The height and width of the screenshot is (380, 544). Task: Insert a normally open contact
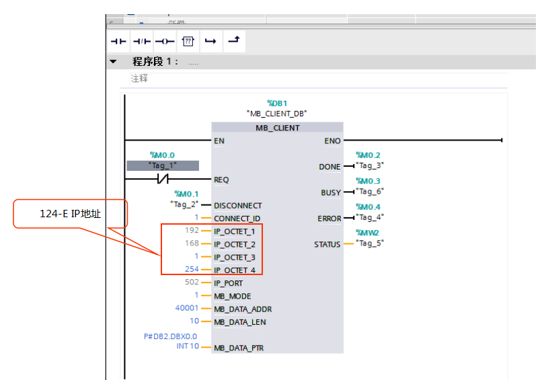tap(119, 41)
